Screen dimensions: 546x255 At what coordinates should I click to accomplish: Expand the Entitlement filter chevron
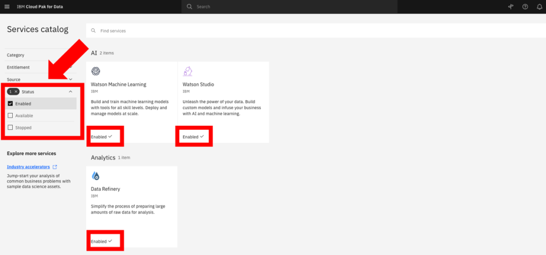pyautogui.click(x=71, y=67)
